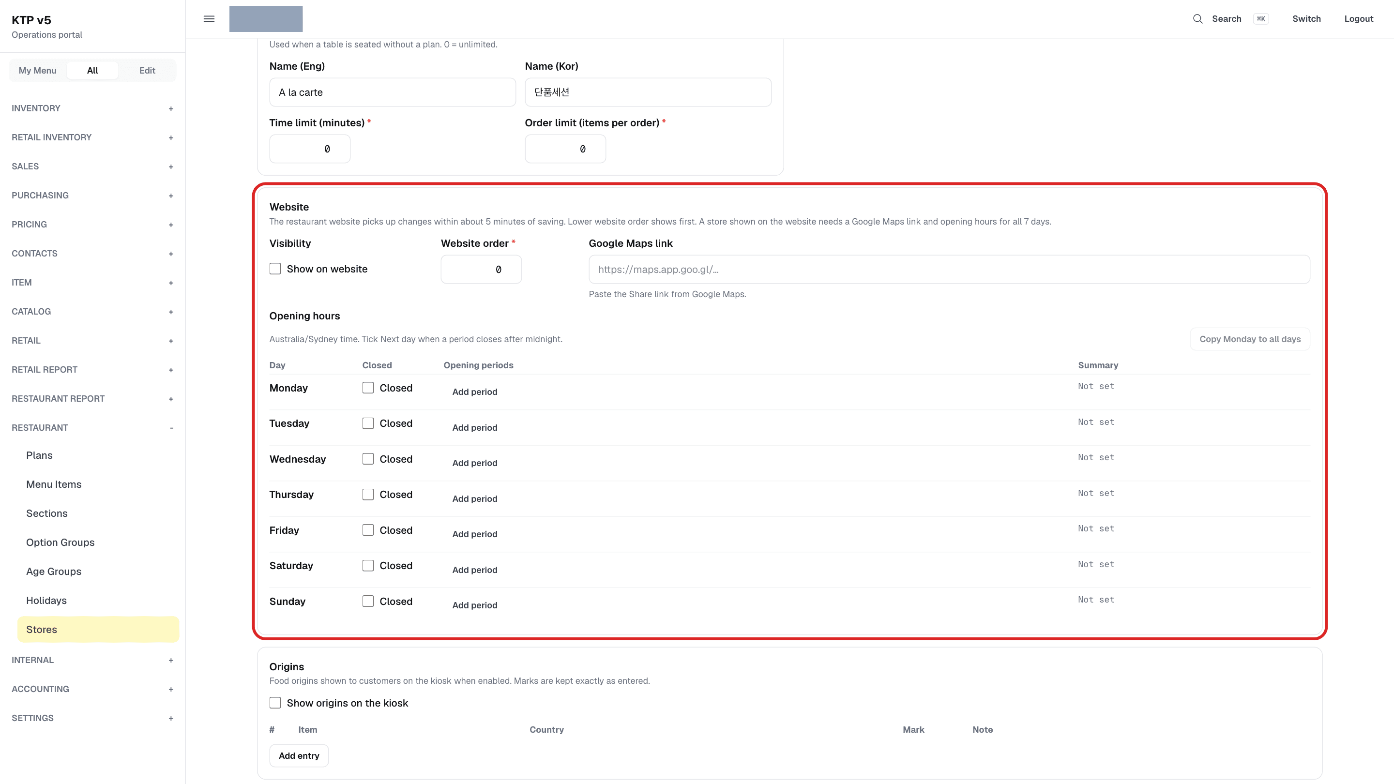Collapse the RESTAURANT section
Image resolution: width=1394 pixels, height=784 pixels.
(92, 427)
